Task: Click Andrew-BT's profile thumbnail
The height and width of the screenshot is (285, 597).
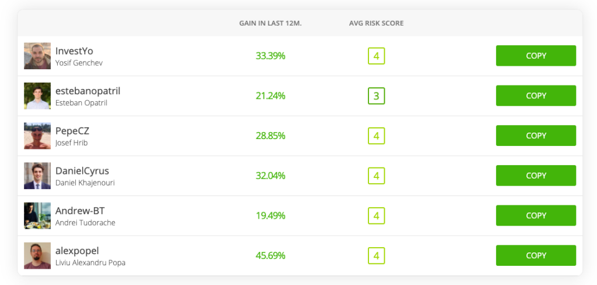Action: (37, 216)
